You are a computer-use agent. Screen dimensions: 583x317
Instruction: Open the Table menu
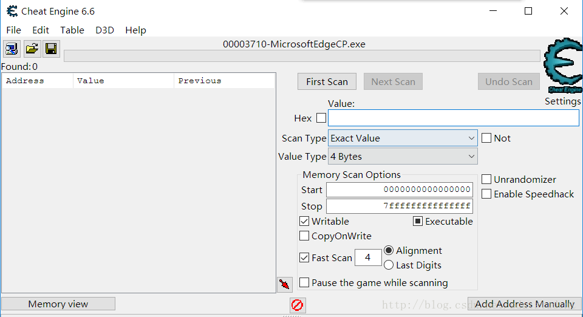72,30
